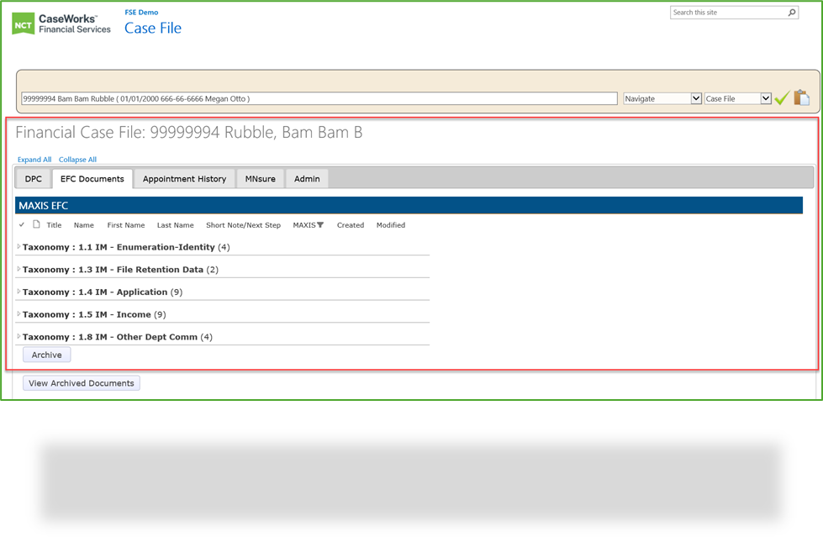Open the Navigate dropdown
This screenshot has width=823, height=542.
click(x=662, y=97)
